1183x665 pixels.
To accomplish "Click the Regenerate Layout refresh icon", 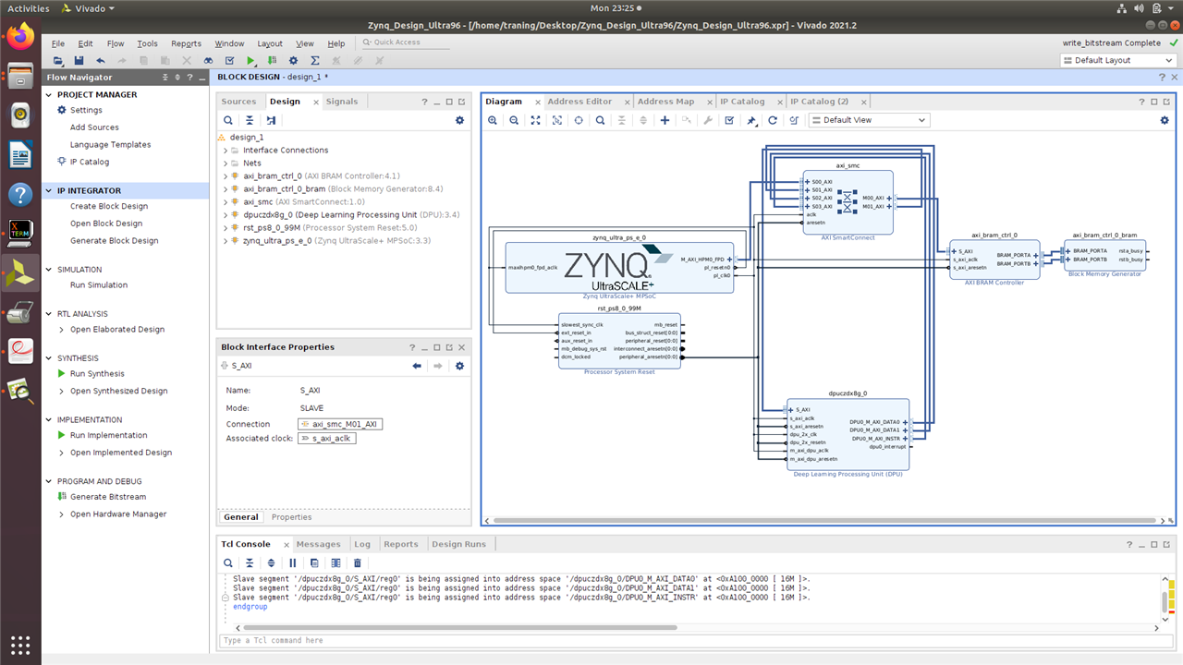I will click(773, 120).
